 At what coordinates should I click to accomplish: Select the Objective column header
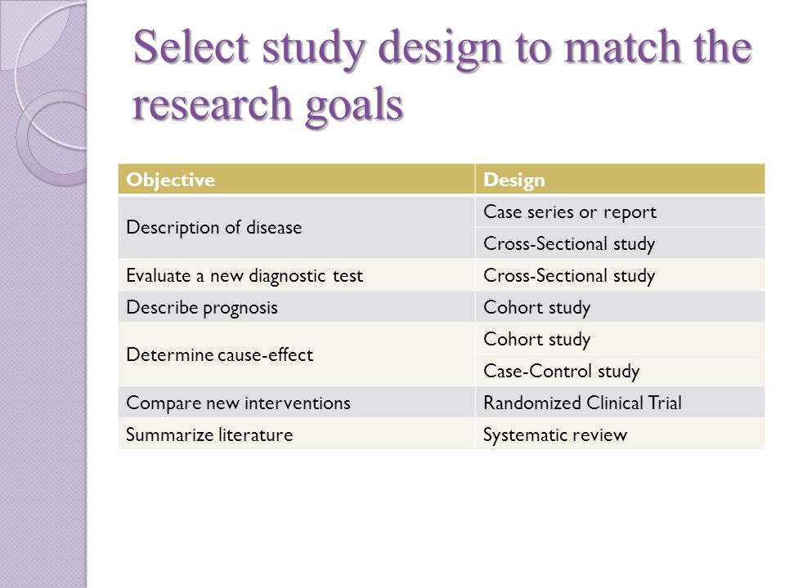coord(296,179)
